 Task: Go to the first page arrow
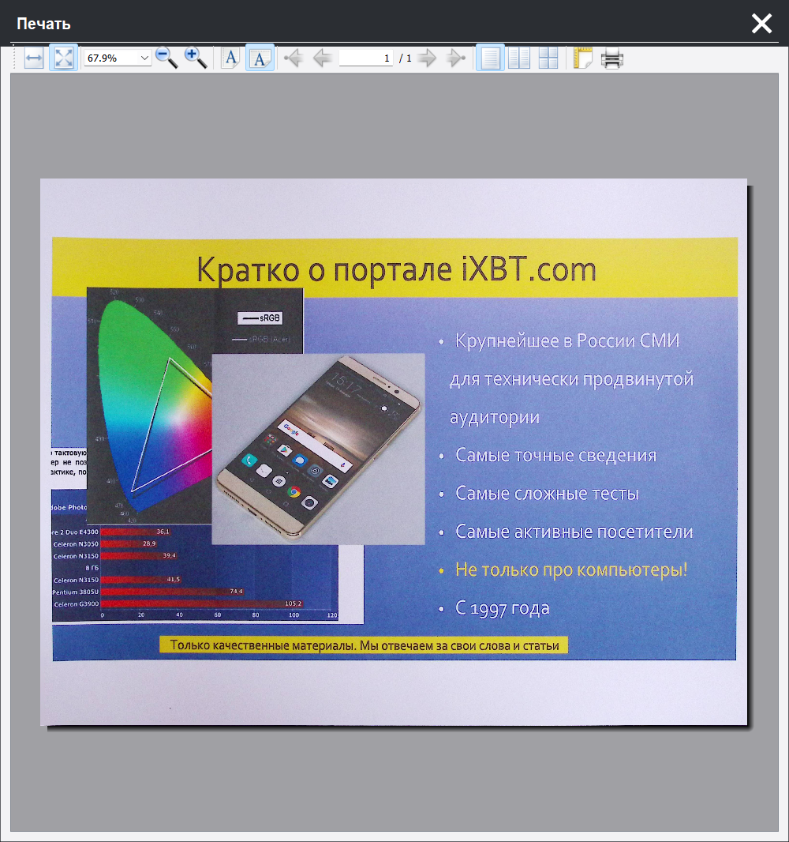point(294,58)
